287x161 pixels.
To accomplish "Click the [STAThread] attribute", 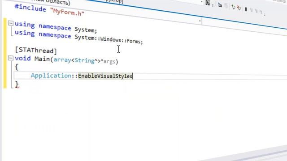I will 36,50.
